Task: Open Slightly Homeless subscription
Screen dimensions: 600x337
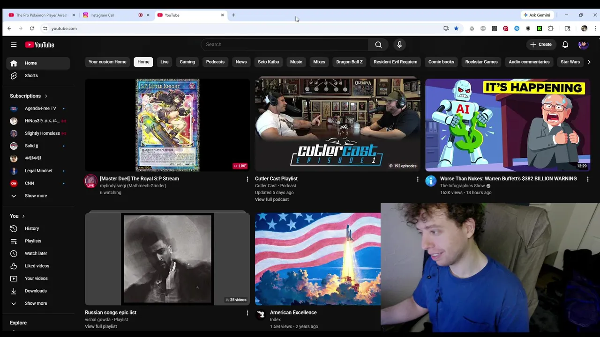Action: tap(38, 133)
